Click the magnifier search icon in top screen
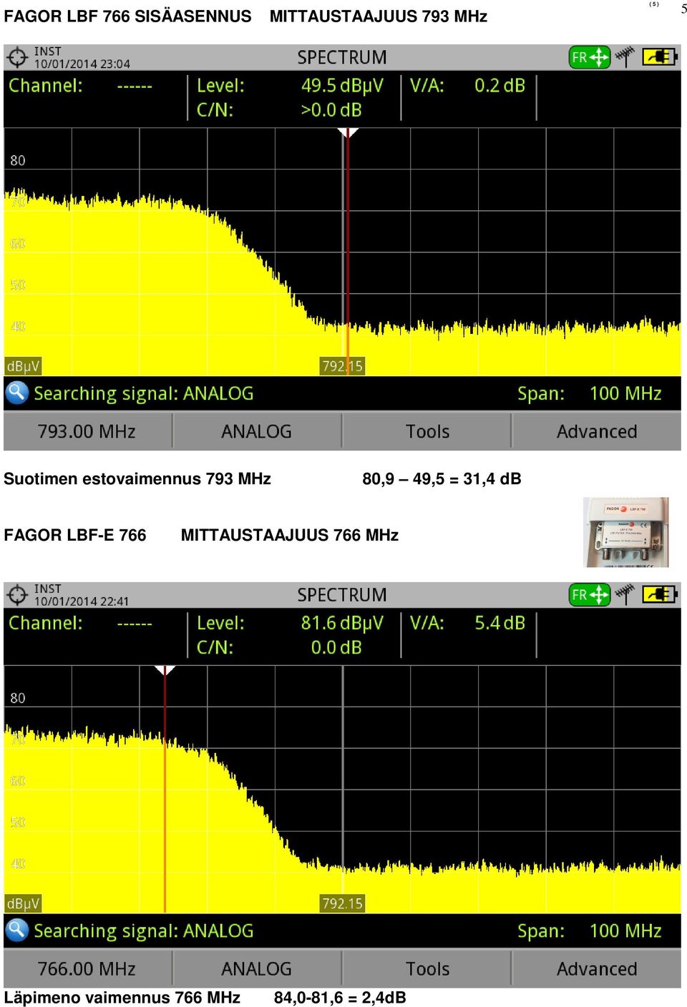The image size is (687, 1007). (16, 393)
